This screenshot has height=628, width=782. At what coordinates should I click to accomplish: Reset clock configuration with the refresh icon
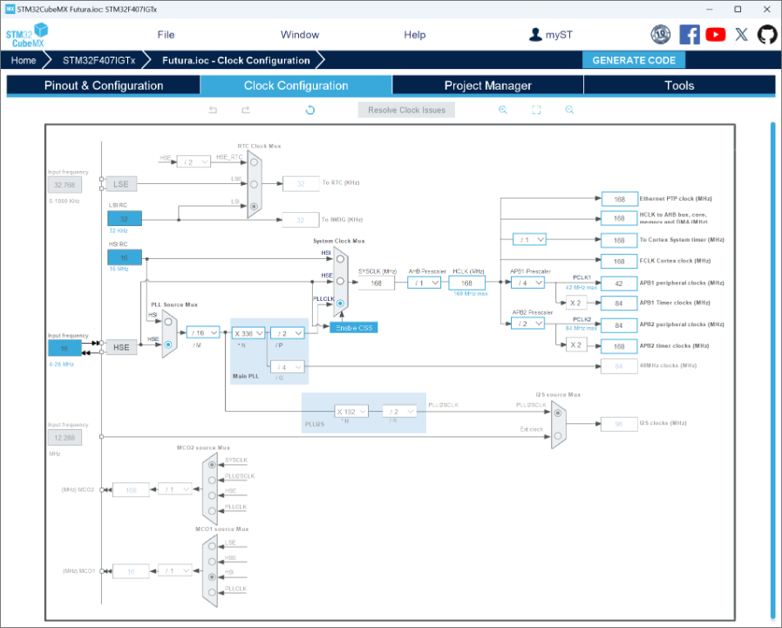[x=309, y=110]
